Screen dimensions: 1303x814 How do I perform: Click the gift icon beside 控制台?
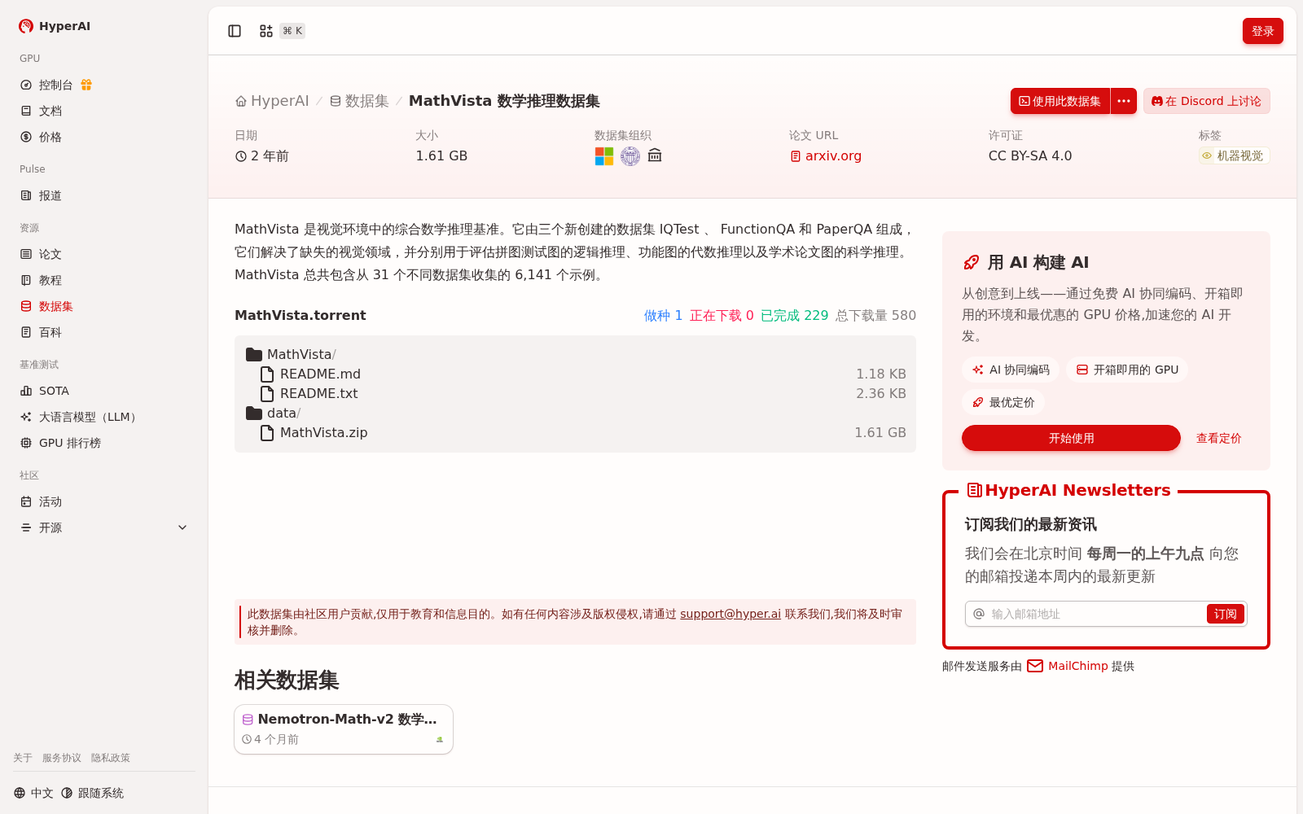[x=86, y=85]
